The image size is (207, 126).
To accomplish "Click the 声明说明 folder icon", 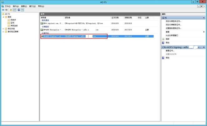I will tap(9, 26).
